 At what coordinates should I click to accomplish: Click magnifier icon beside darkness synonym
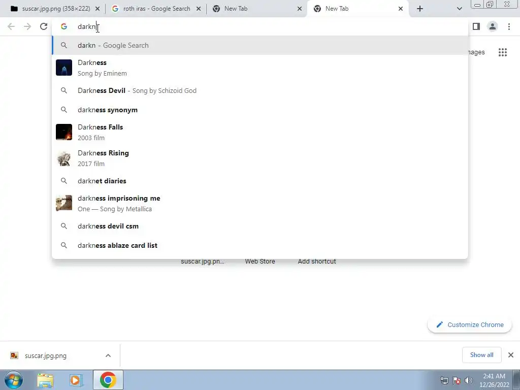(x=64, y=110)
